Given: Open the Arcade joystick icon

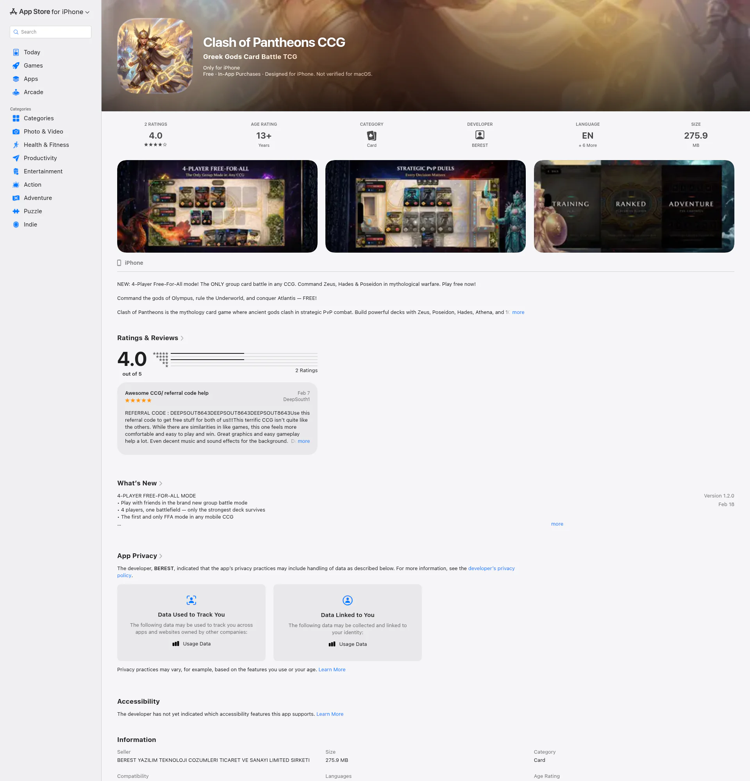Looking at the screenshot, I should [16, 92].
